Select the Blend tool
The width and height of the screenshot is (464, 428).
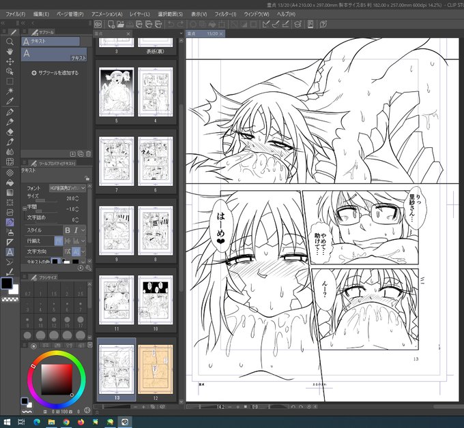10,151
